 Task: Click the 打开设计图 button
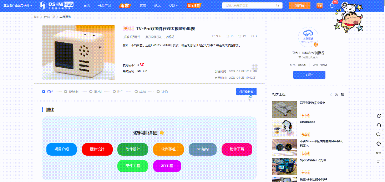click(x=246, y=92)
